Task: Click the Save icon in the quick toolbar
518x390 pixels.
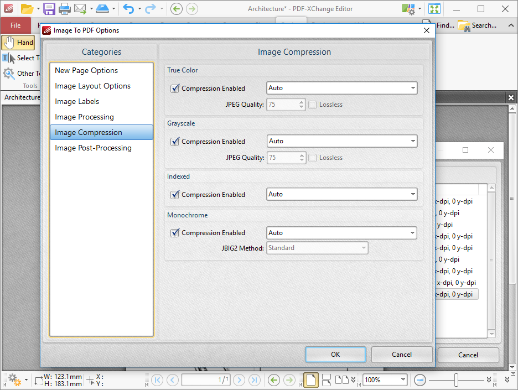Action: tap(49, 8)
